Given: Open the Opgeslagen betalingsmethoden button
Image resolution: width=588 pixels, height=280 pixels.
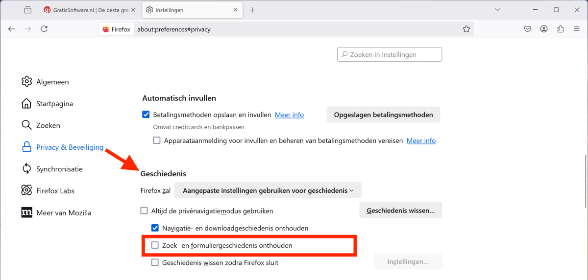Looking at the screenshot, I should [383, 115].
